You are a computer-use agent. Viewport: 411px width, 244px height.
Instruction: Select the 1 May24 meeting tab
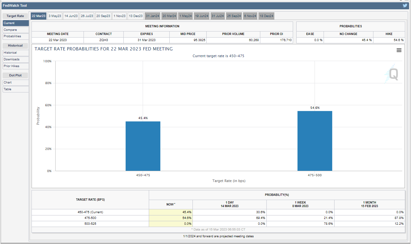[x=185, y=16]
